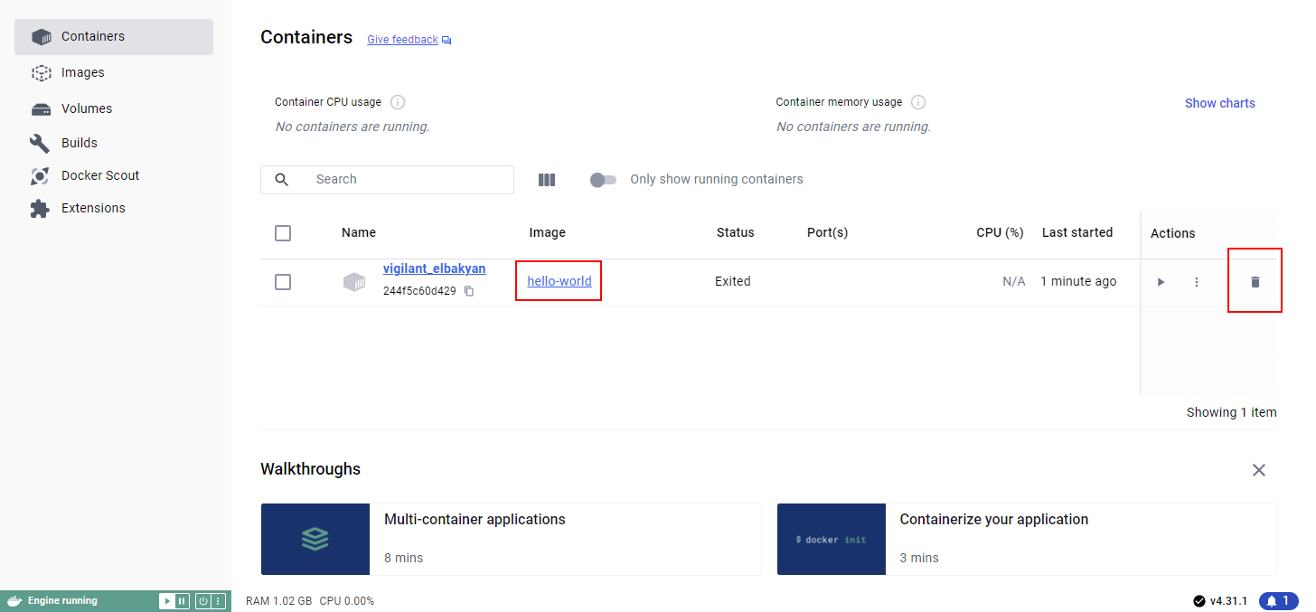Viewport: 1316px width, 612px height.
Task: Click the CPU (%) column header
Action: point(1000,232)
